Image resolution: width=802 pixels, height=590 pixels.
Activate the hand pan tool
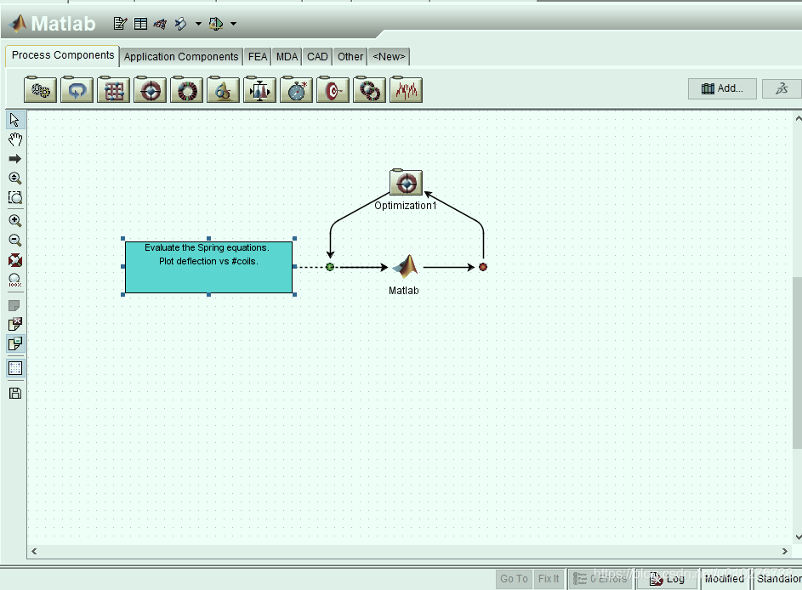tap(15, 139)
